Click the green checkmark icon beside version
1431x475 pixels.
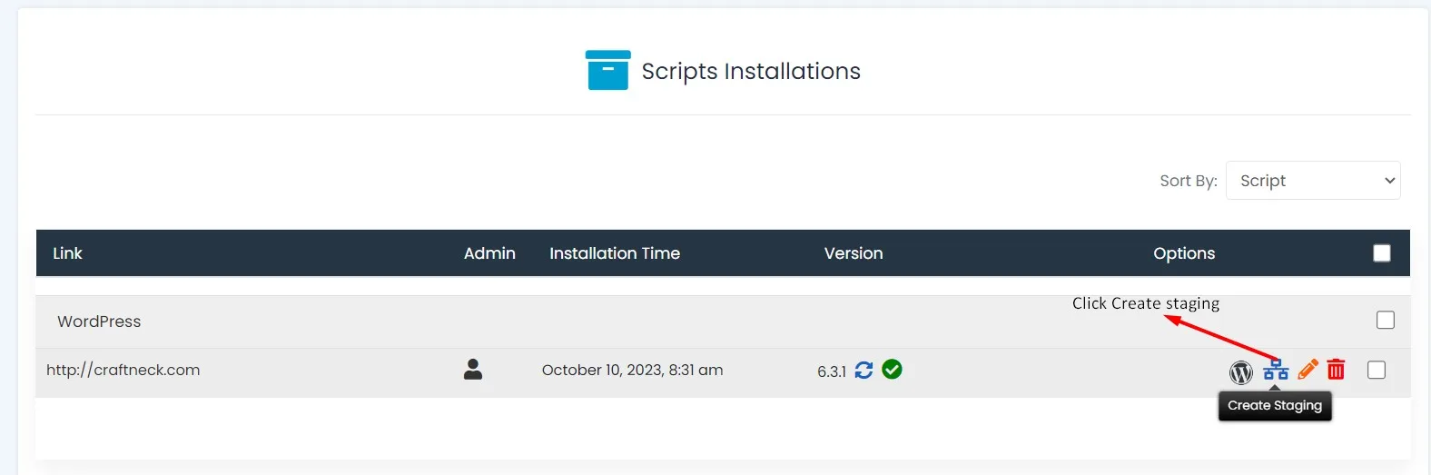[x=892, y=369]
